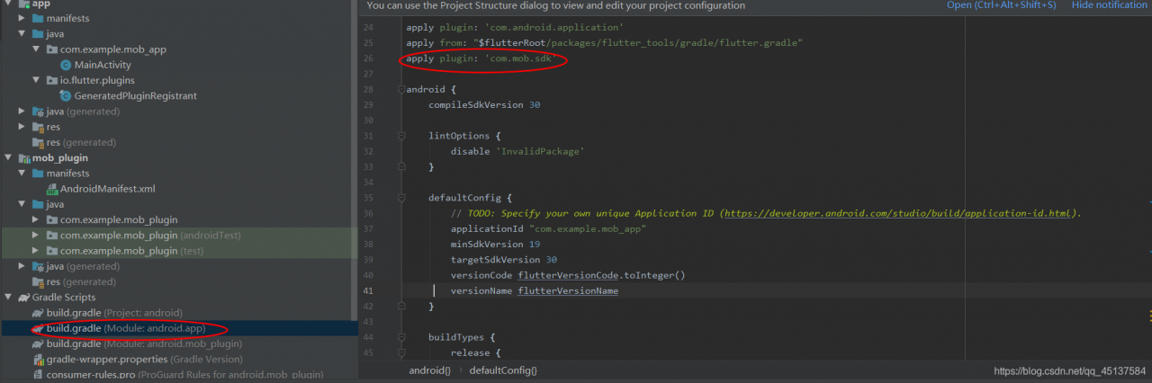Click the Gradle Scripts elephant icon

tap(22, 297)
